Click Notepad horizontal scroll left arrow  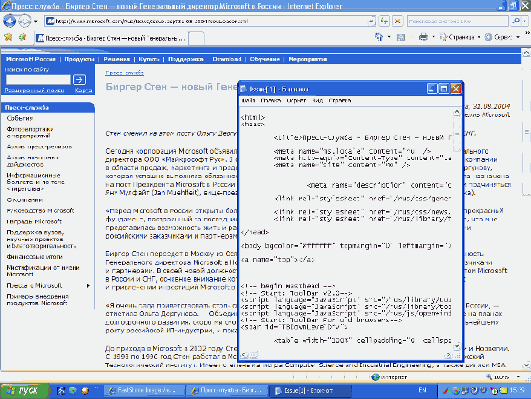point(244,355)
